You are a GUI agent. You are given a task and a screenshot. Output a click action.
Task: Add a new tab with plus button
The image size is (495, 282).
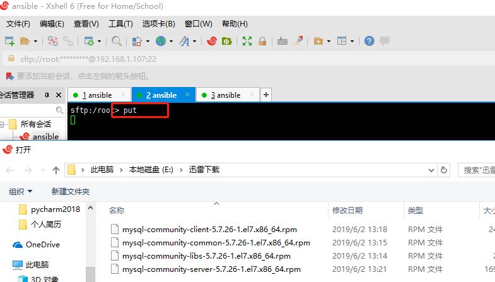click(x=266, y=95)
